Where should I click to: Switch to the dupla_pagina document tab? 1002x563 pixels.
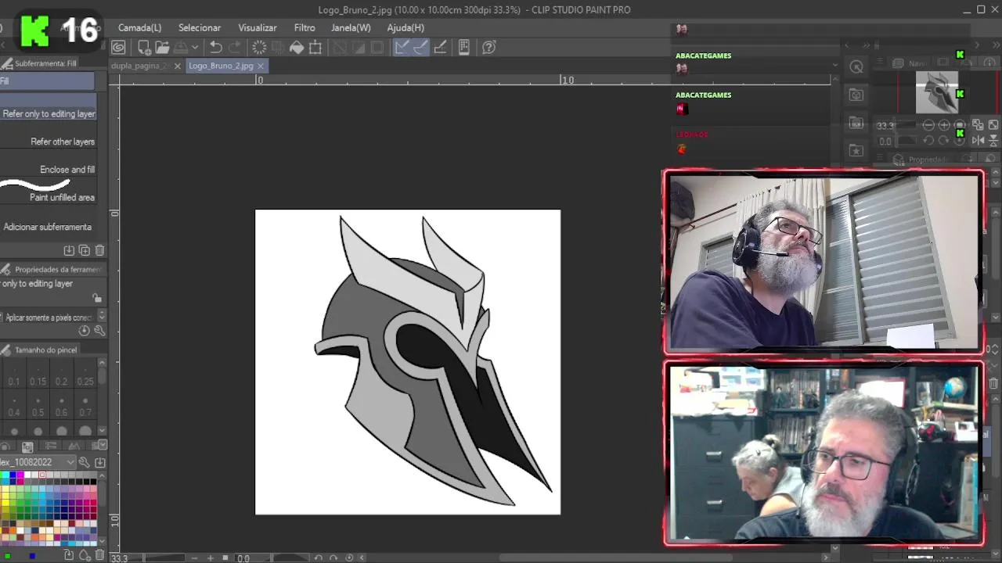[x=139, y=66]
